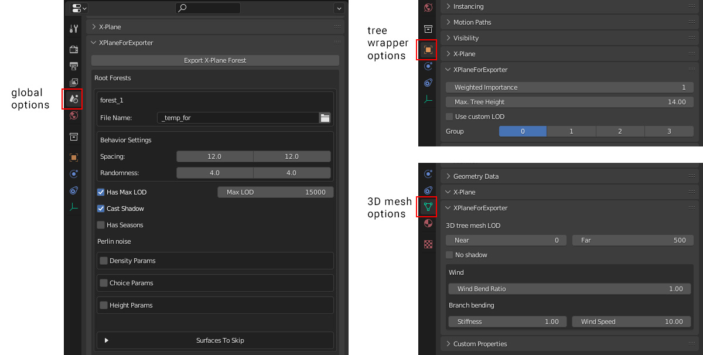Image resolution: width=703 pixels, height=355 pixels.
Task: Uncheck the Cast Shadow checkbox
Action: tap(101, 209)
